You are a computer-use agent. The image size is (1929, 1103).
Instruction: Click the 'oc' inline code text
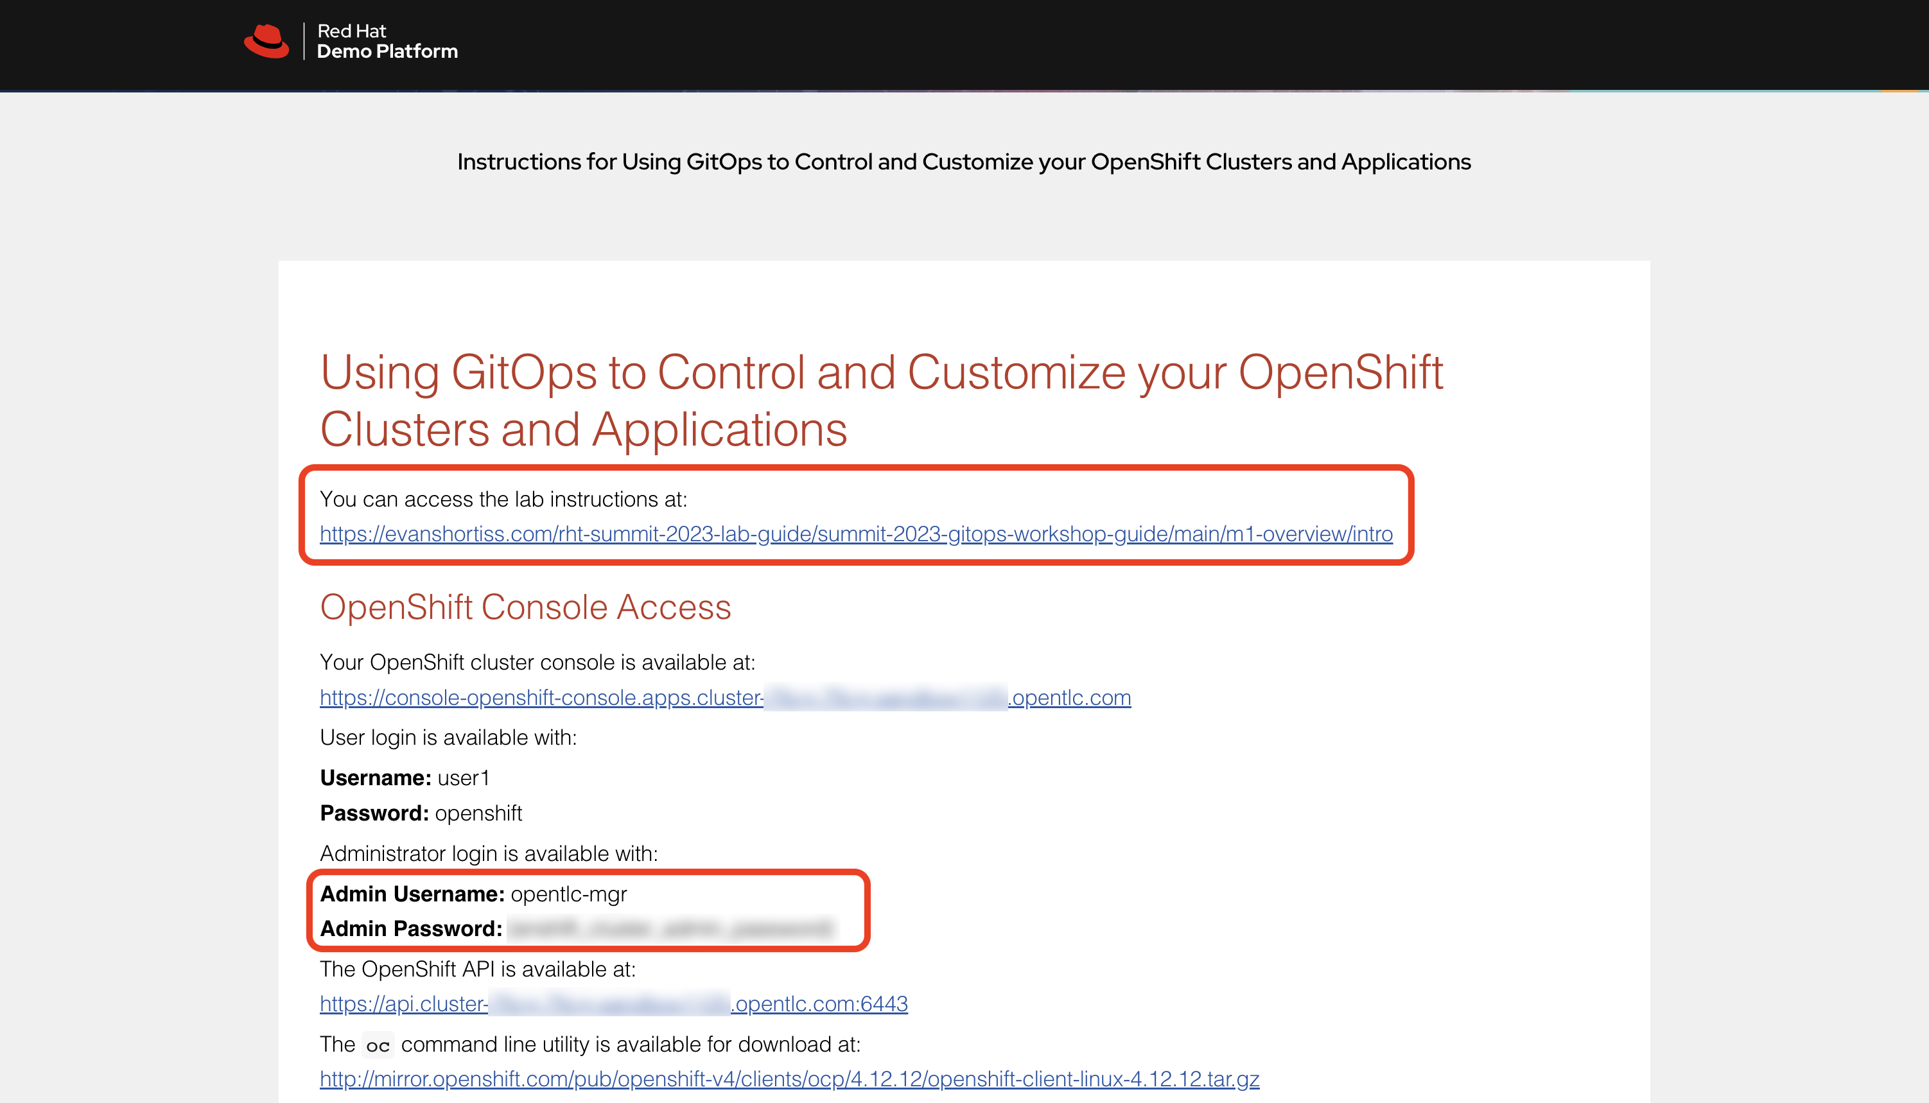pos(378,1045)
